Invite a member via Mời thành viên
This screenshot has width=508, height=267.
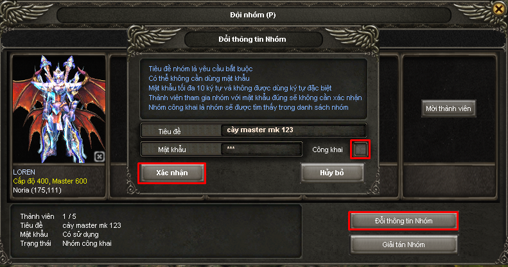[x=448, y=108]
